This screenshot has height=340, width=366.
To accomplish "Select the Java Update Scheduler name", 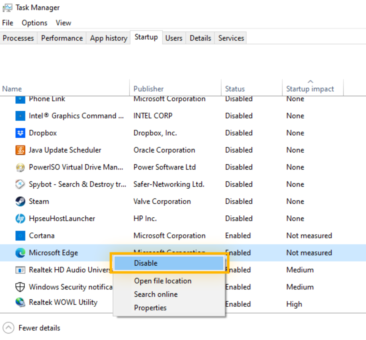I will pos(65,150).
